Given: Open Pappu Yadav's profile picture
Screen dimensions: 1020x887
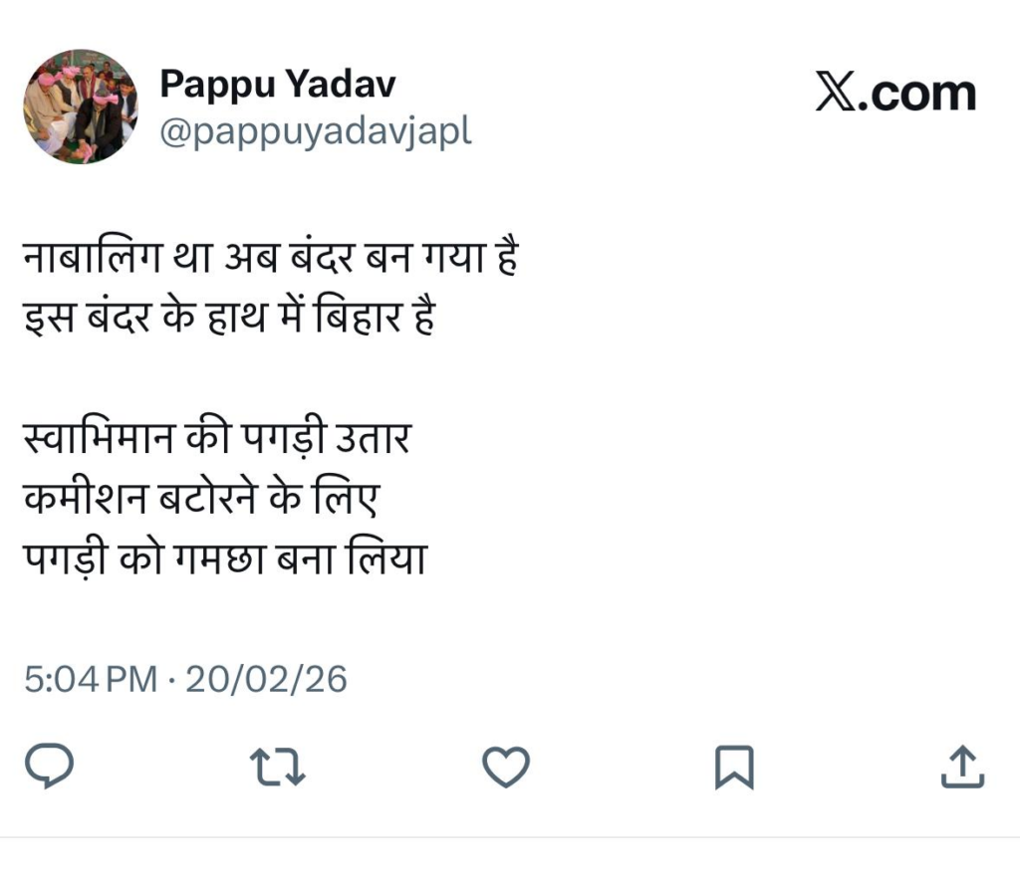Looking at the screenshot, I should (81, 107).
